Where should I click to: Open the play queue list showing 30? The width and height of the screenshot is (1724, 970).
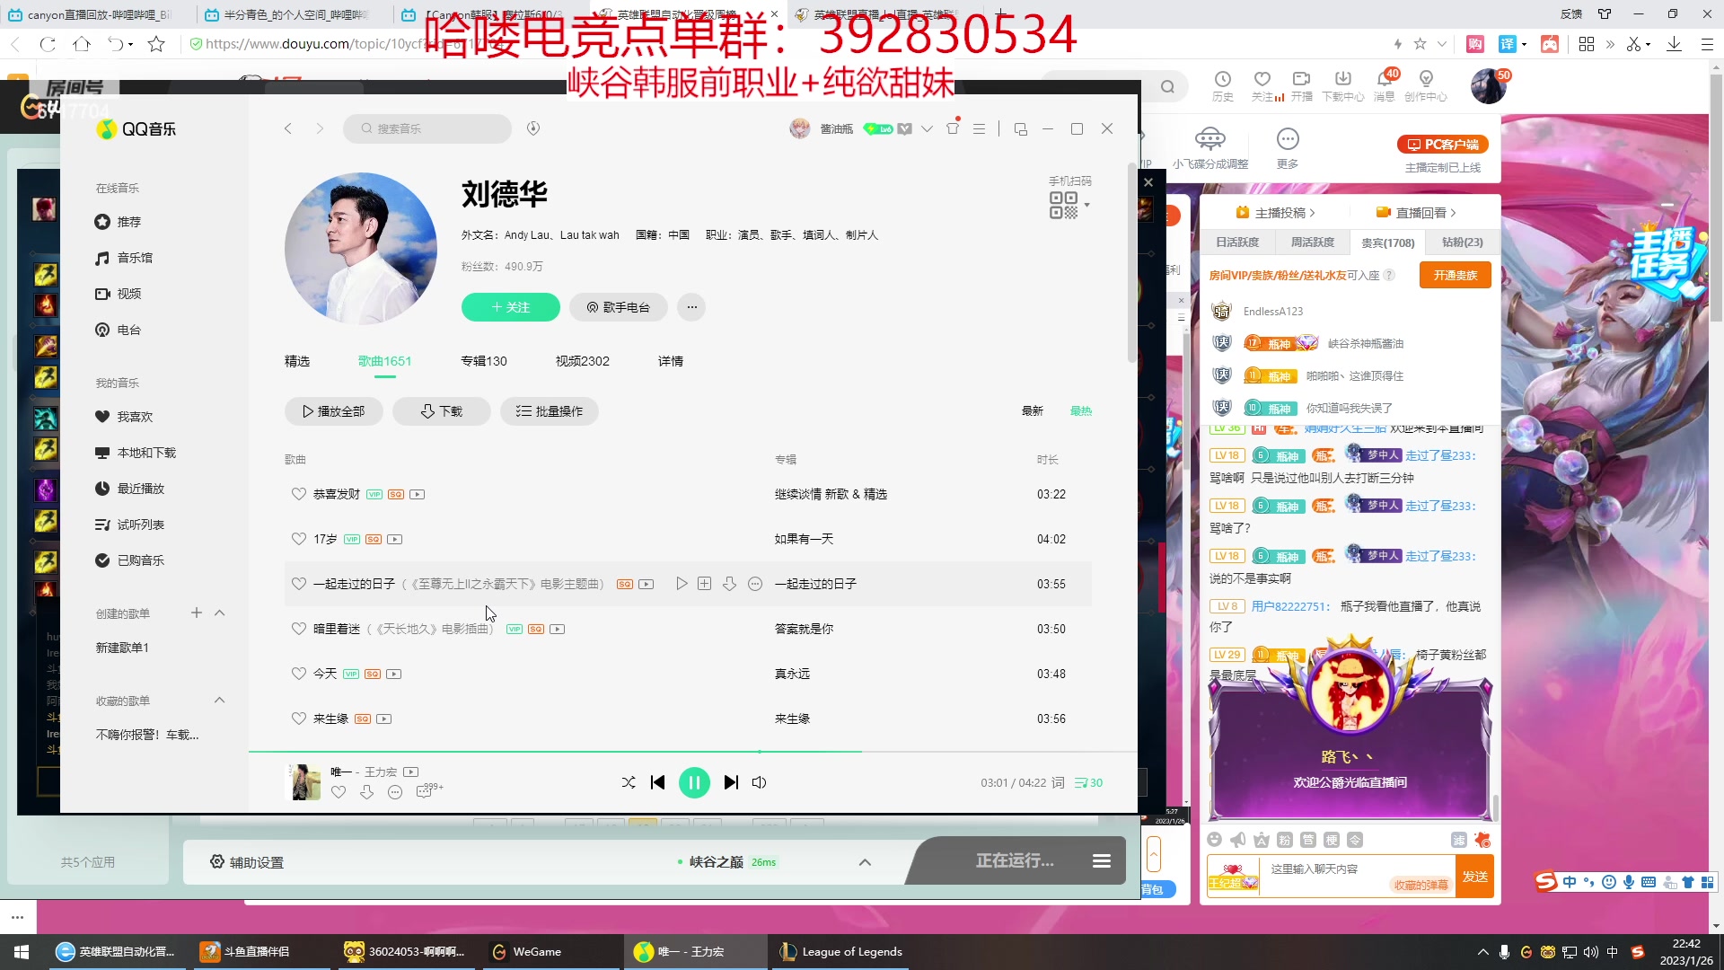1088,783
